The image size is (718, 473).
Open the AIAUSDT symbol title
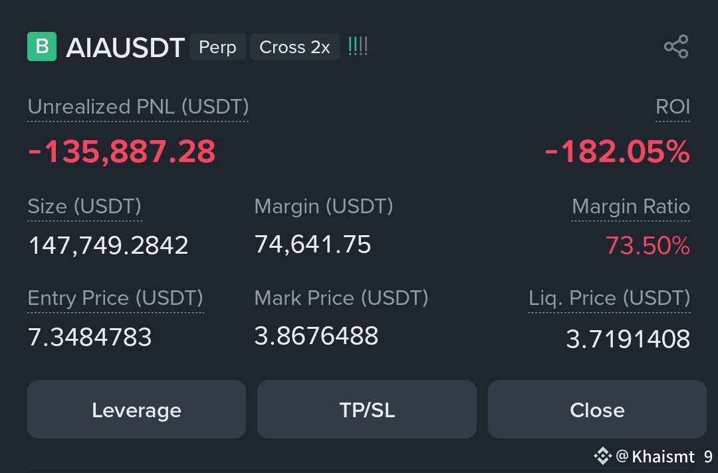[125, 48]
